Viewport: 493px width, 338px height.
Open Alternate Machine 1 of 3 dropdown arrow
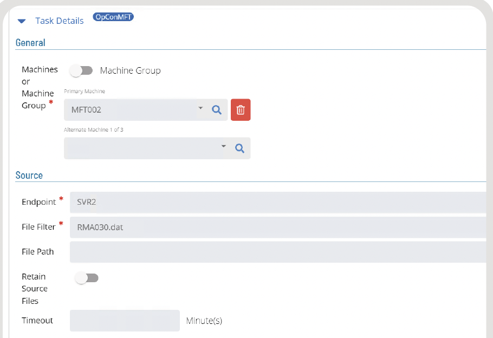(224, 146)
